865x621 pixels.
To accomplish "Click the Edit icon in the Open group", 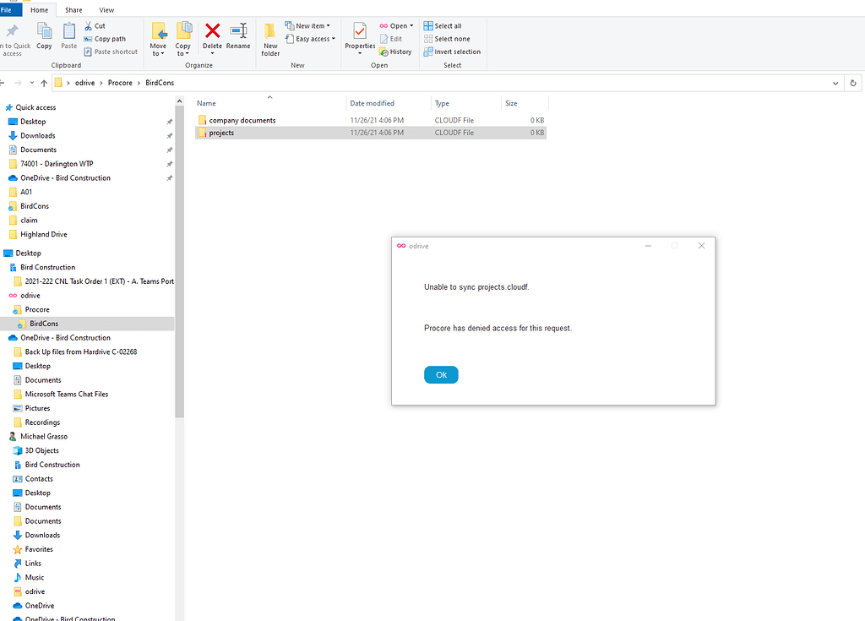I will (x=392, y=38).
